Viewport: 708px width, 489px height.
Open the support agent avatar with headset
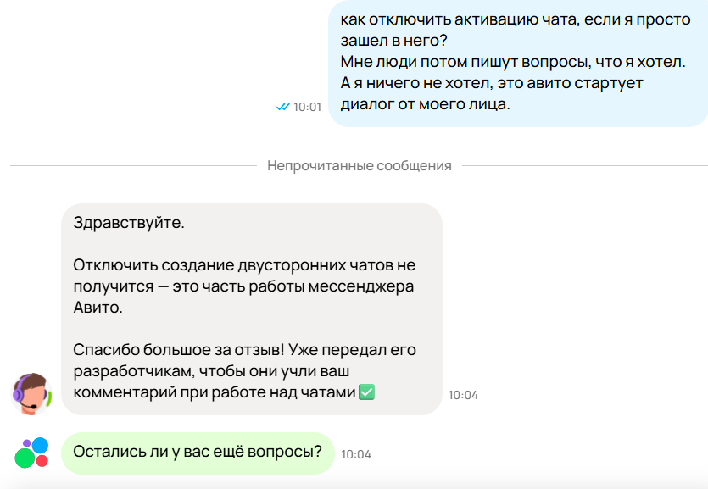tap(31, 394)
